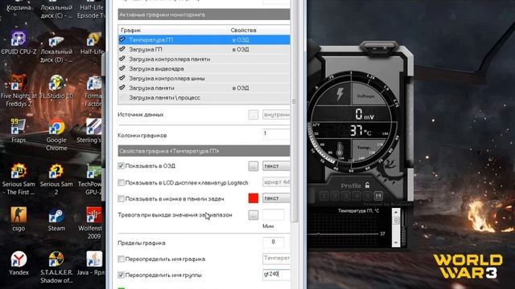
Task: Enable the Загрузка памяти \ процесс checkmark
Action: pyautogui.click(x=122, y=98)
